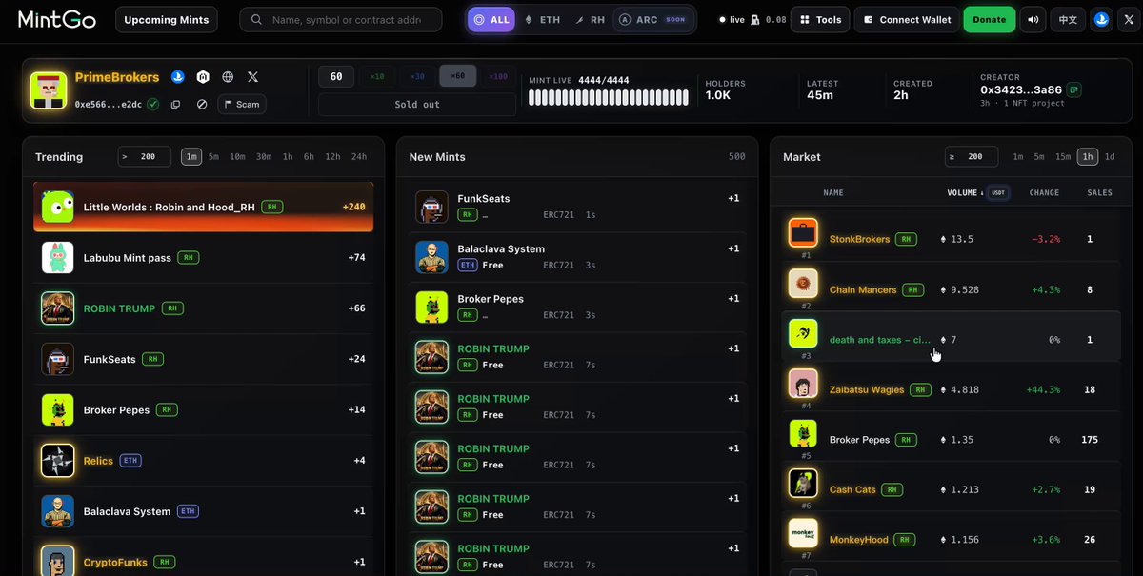Image resolution: width=1143 pixels, height=576 pixels.
Task: Click the Relics shuriken avatar
Action: 58,461
